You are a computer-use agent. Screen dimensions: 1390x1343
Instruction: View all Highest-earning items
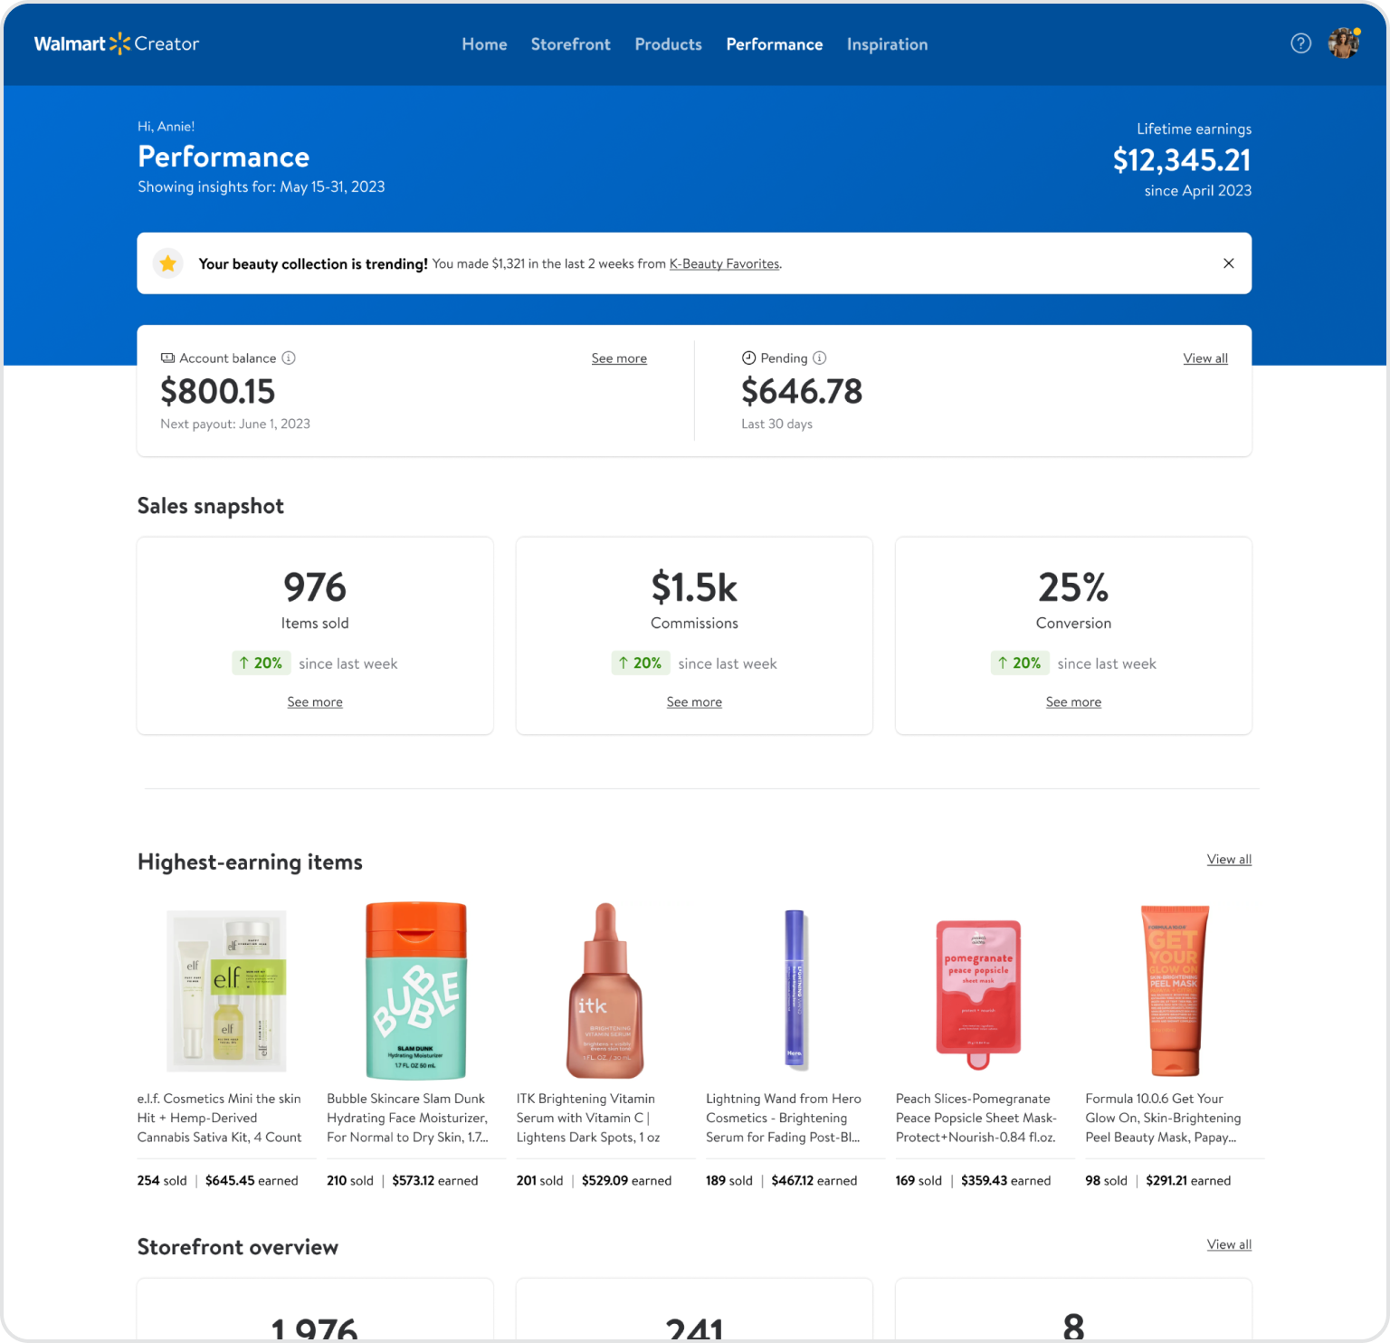click(1229, 860)
